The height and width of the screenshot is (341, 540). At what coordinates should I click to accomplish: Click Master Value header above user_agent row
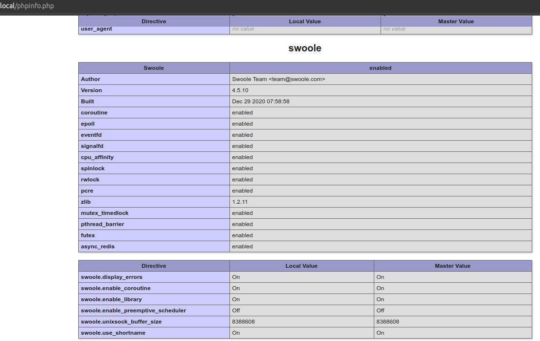pyautogui.click(x=456, y=21)
